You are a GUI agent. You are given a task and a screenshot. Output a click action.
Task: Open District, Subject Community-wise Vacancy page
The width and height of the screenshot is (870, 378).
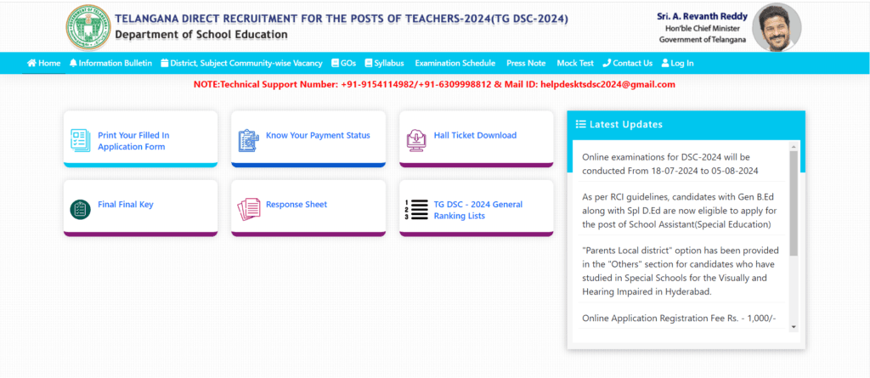click(241, 63)
